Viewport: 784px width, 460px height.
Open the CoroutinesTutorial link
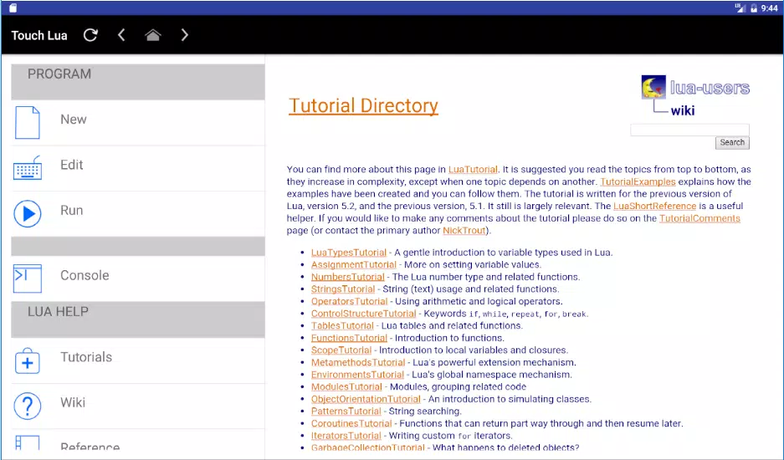pos(351,423)
